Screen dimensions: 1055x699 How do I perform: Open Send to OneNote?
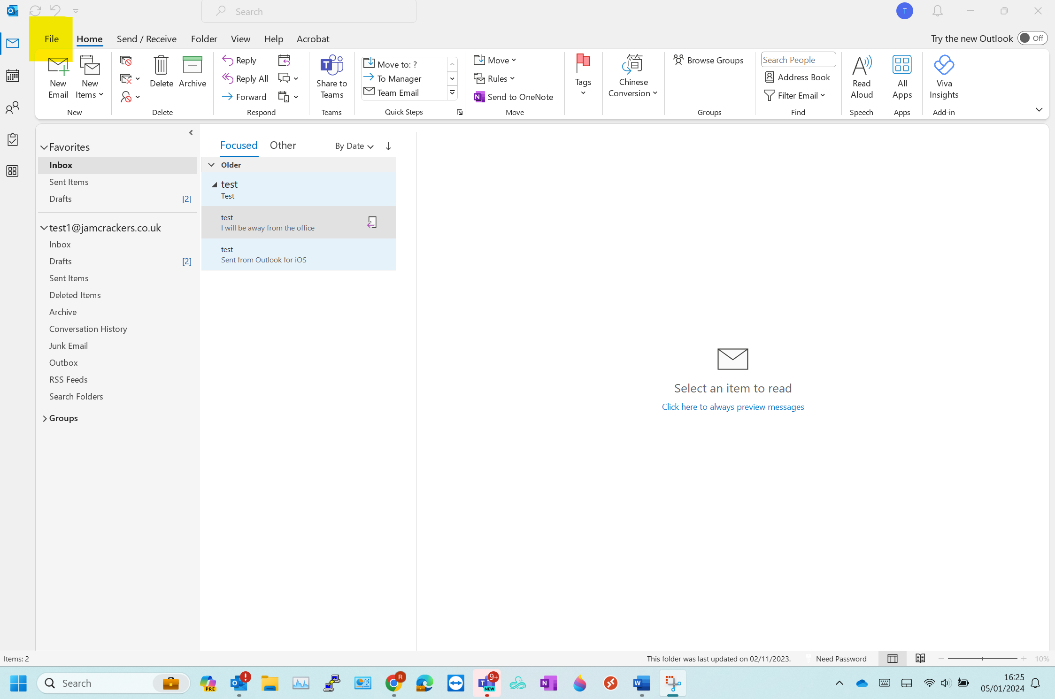point(513,97)
